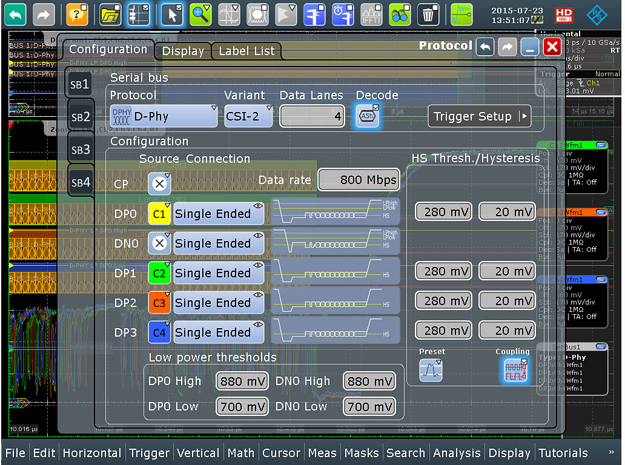
Task: Select DP2 source channel C3 orange swatch
Action: coord(159,302)
